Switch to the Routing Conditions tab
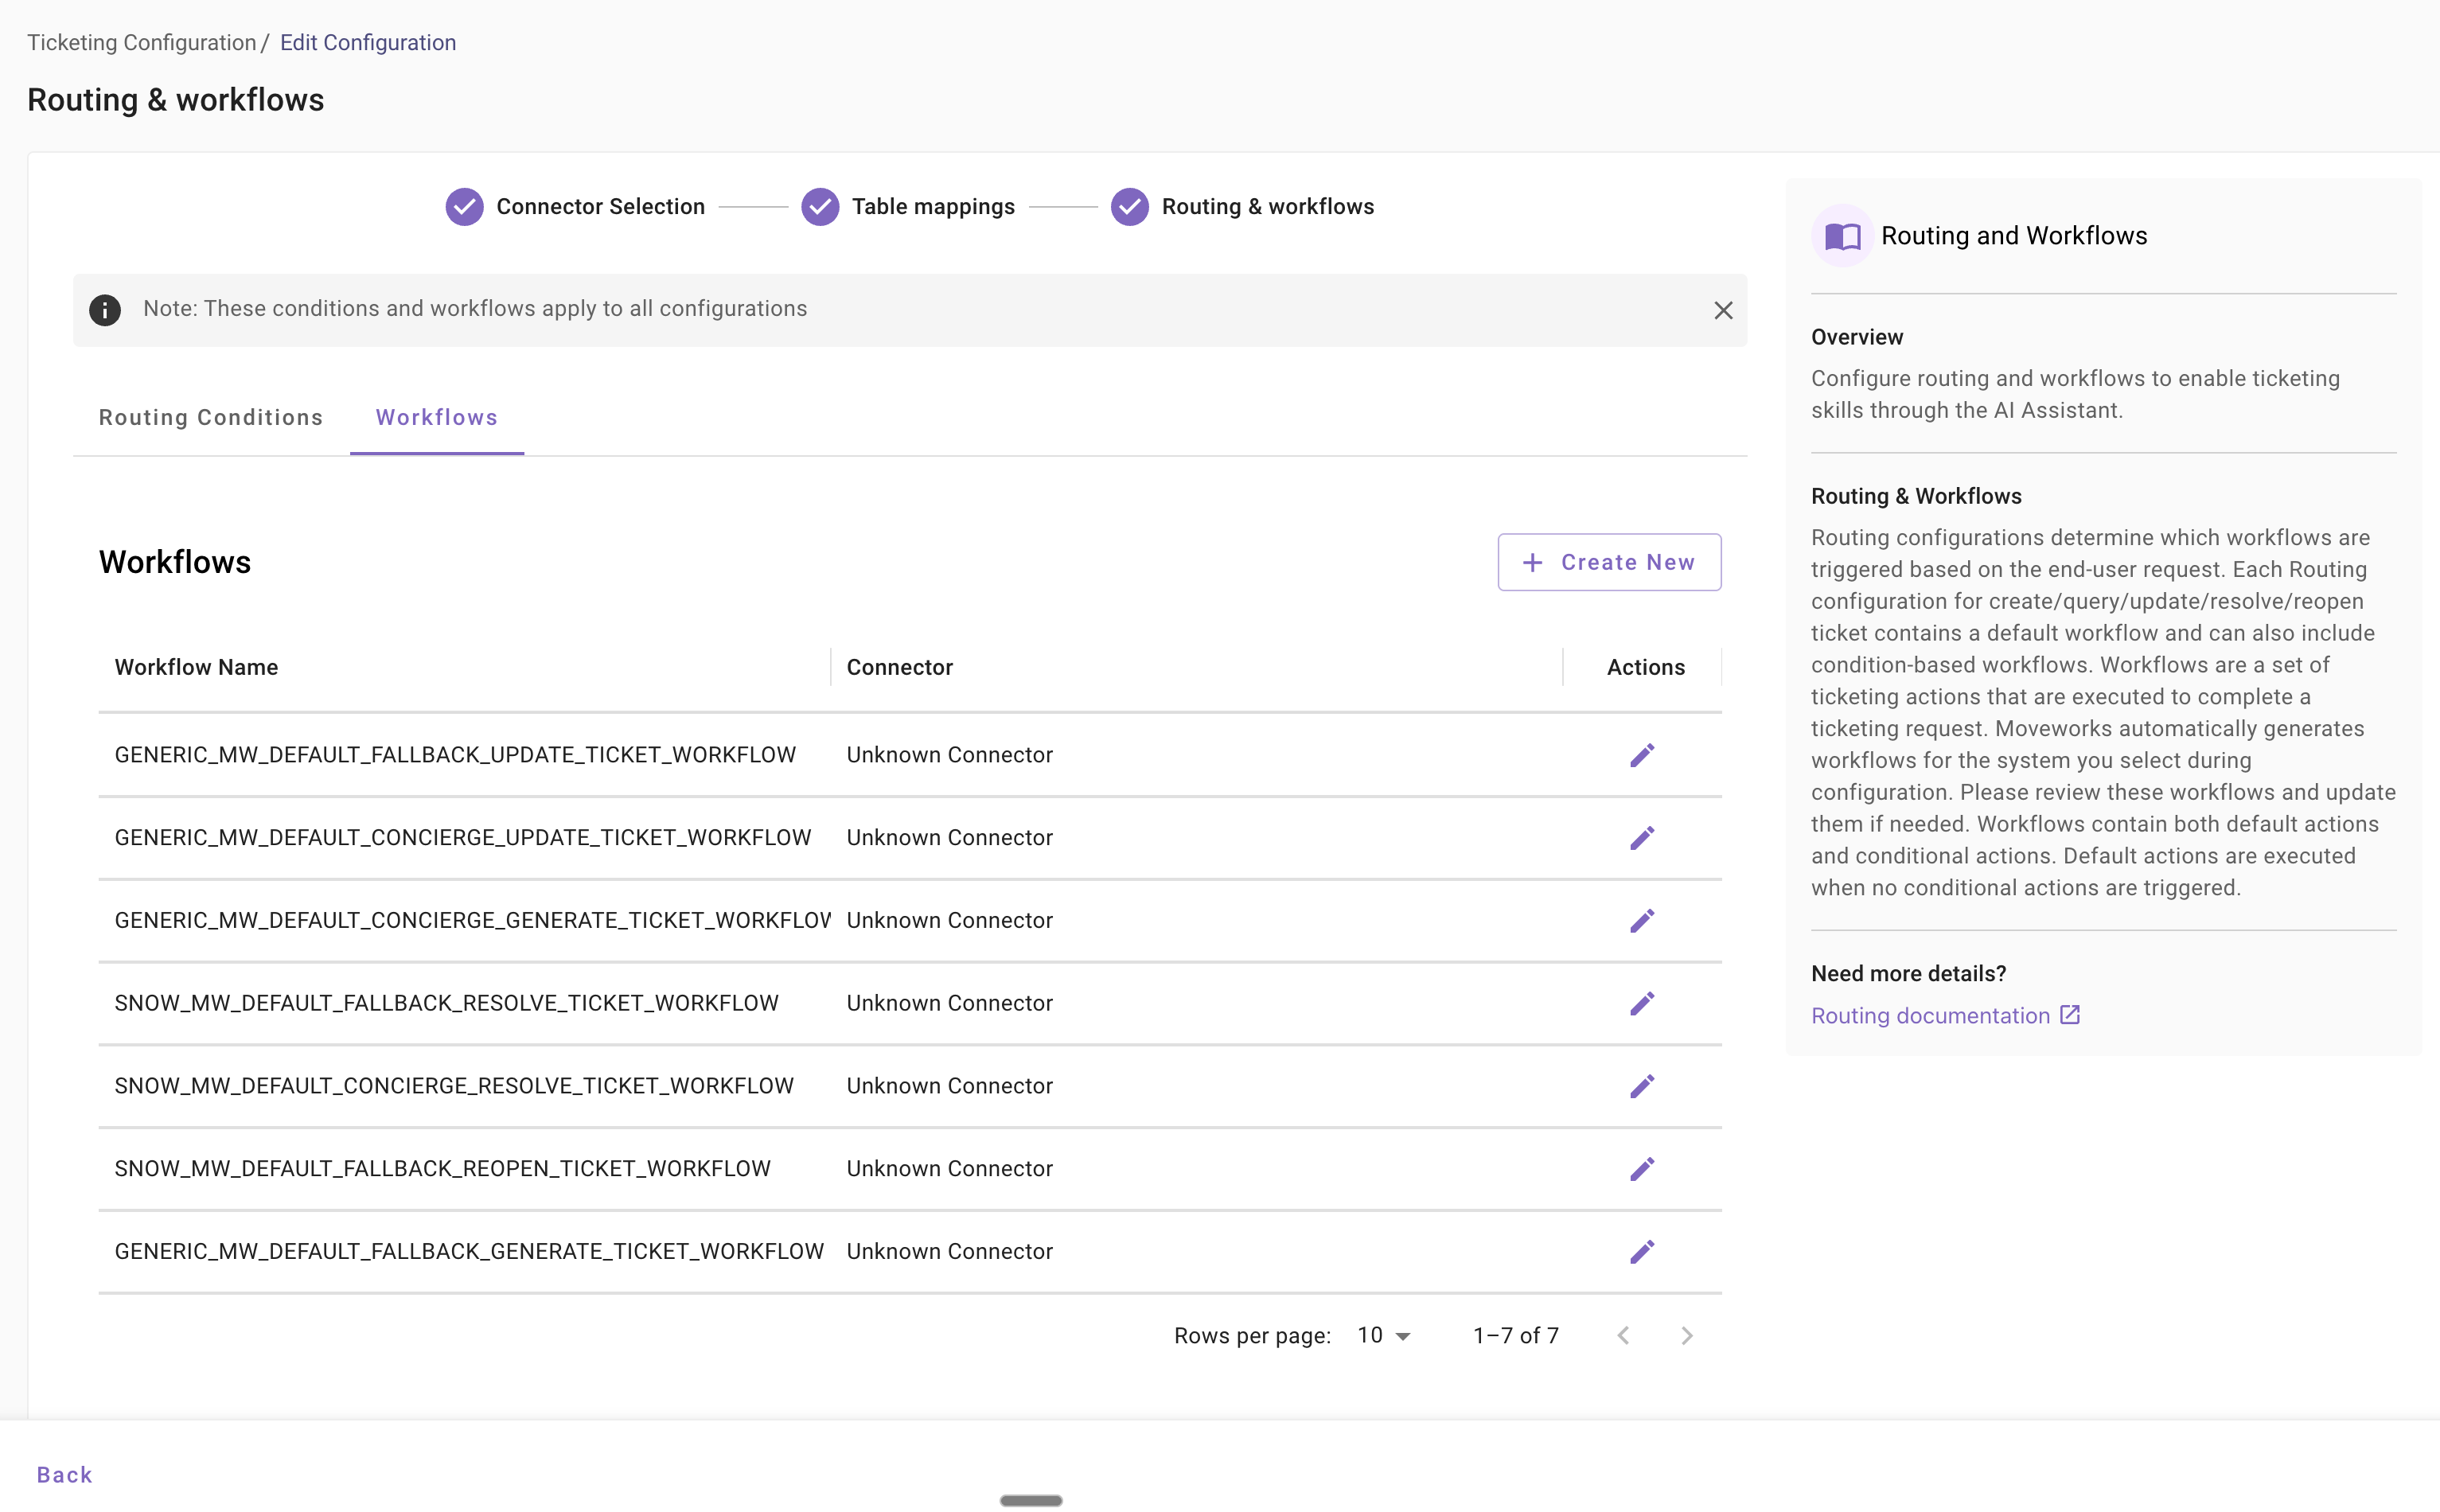Screen dimensions: 2440x1512 point(210,418)
